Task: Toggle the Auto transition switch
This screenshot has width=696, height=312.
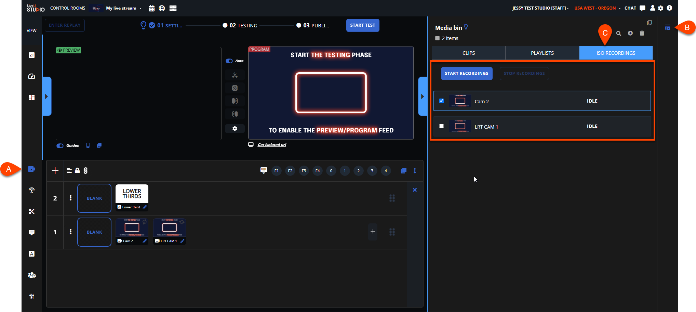Action: coord(229,61)
